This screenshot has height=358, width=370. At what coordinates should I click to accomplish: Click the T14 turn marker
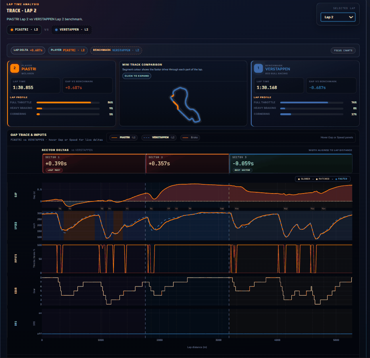324,209
